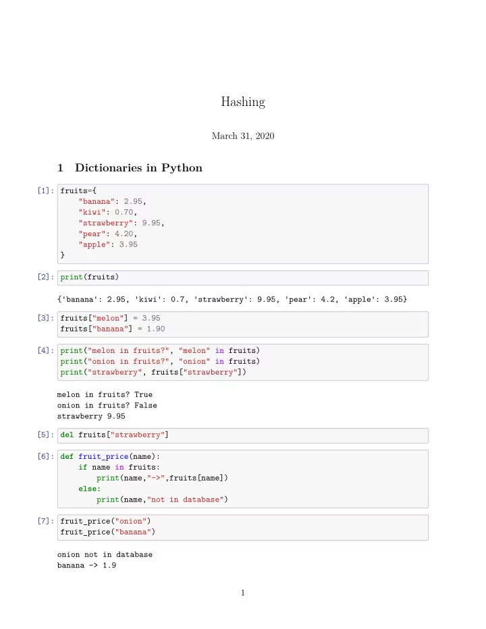
Task: Click the cell label [4]:
Action: pos(46,350)
